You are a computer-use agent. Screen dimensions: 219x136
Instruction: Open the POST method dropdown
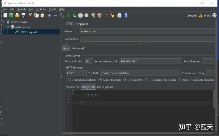point(89,73)
